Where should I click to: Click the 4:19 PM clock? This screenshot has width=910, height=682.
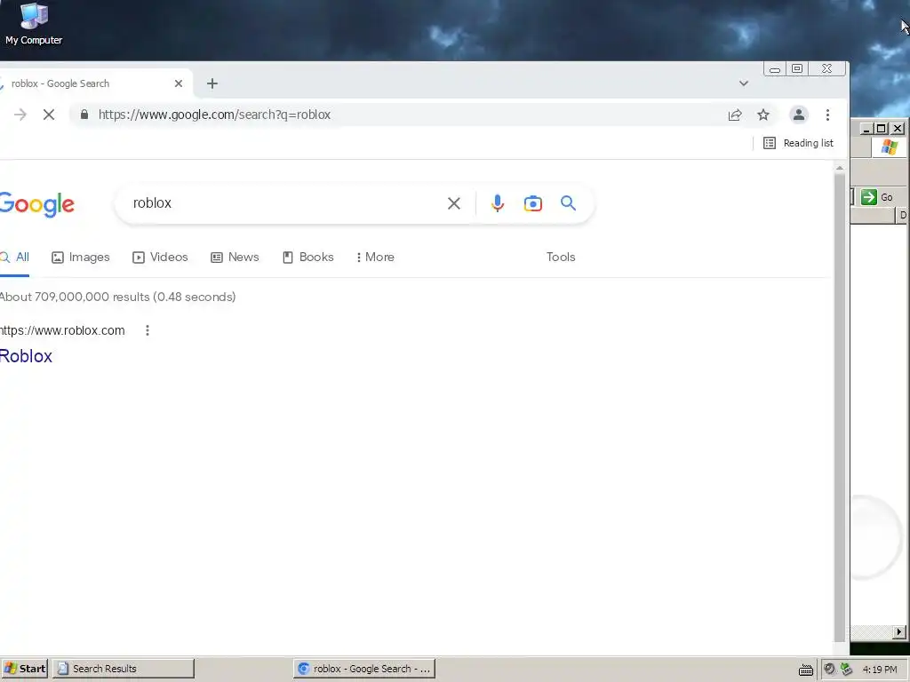pos(880,670)
